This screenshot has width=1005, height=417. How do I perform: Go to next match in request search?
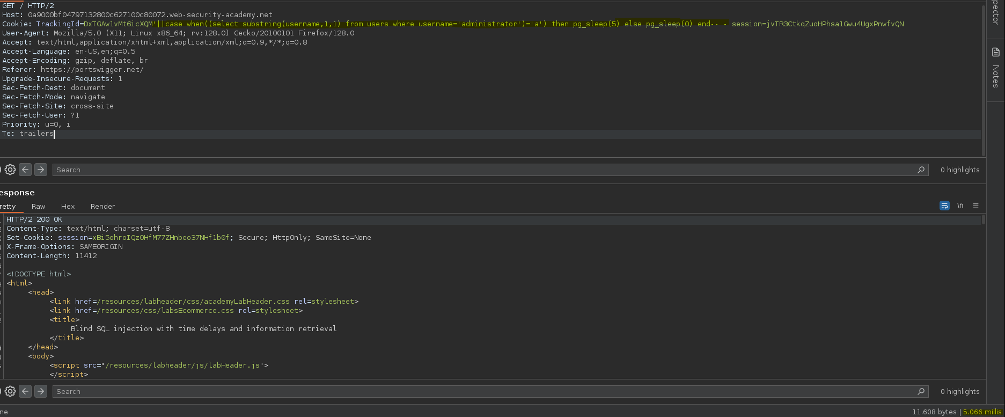41,170
